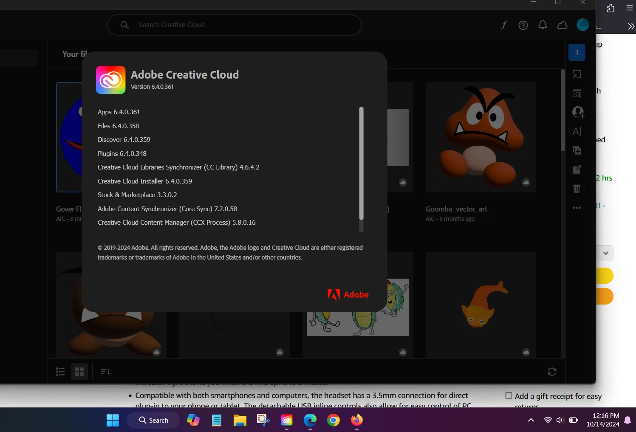Switch to grid view

click(x=79, y=372)
